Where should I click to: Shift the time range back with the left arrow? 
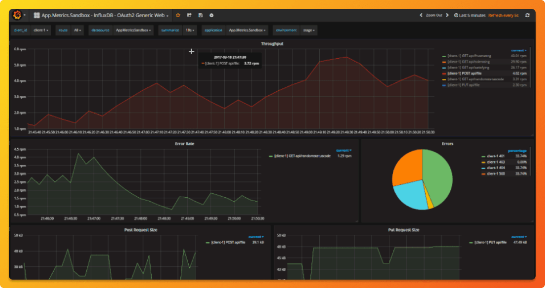(421, 15)
